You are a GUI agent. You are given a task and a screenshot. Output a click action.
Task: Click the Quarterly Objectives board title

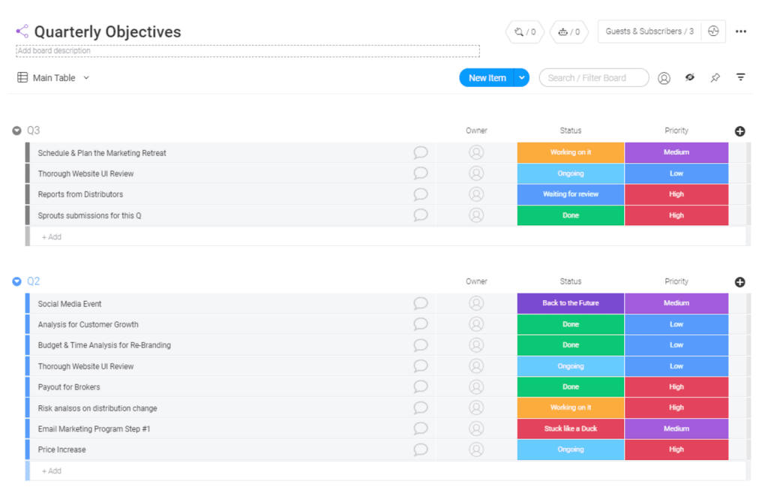tap(108, 32)
